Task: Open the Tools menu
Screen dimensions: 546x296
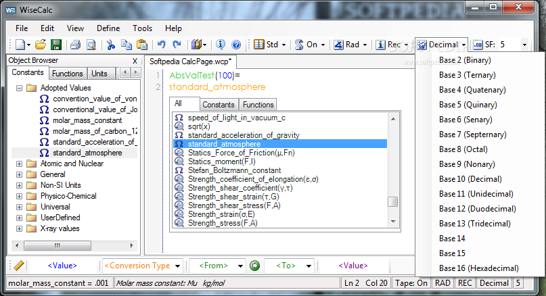Action: [x=142, y=28]
